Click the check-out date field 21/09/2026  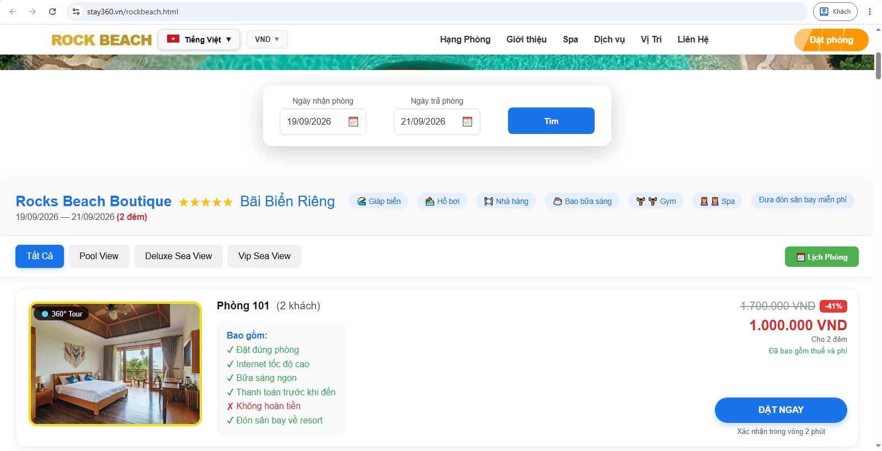pyautogui.click(x=437, y=122)
